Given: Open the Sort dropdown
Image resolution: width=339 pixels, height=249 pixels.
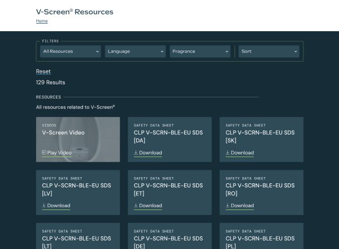Looking at the screenshot, I should point(269,51).
